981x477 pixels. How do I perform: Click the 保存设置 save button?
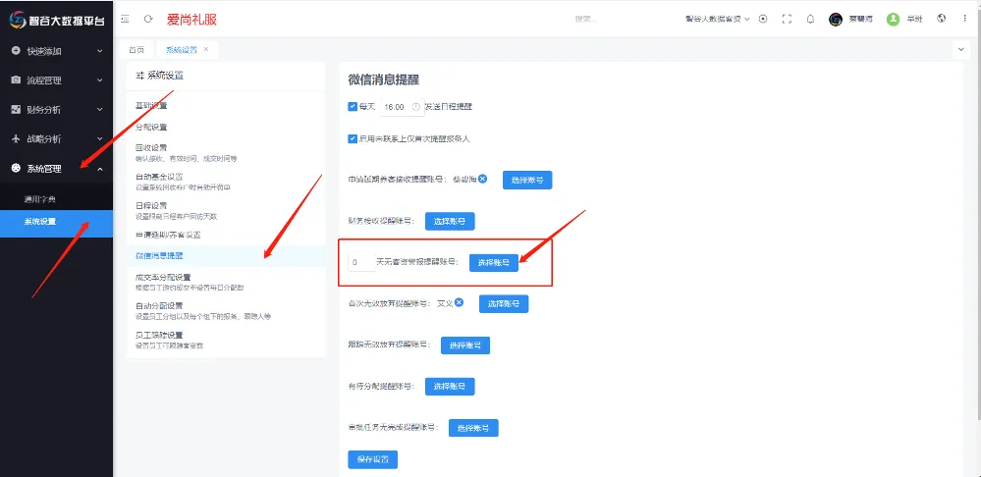coord(372,459)
